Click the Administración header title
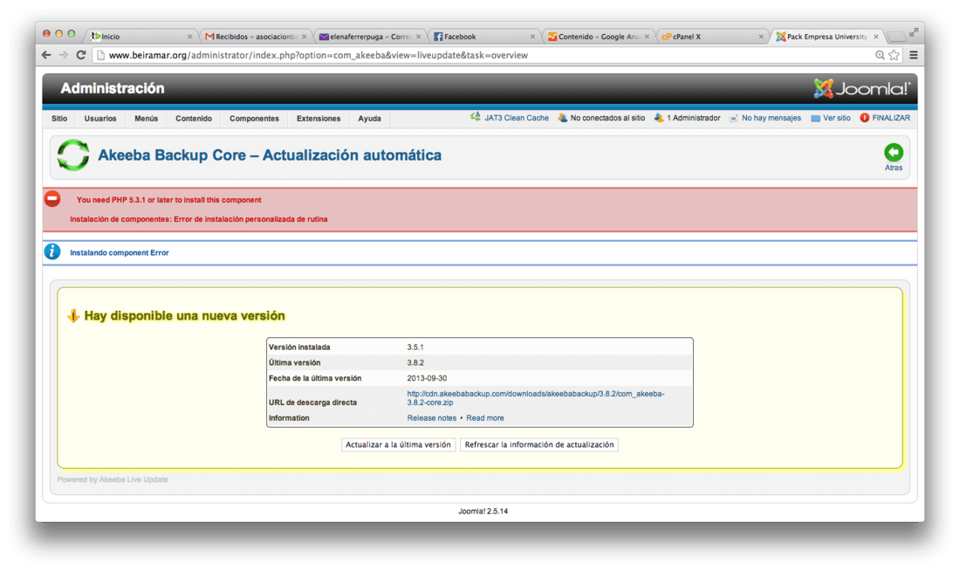Image resolution: width=960 pixels, height=571 pixels. tap(113, 88)
